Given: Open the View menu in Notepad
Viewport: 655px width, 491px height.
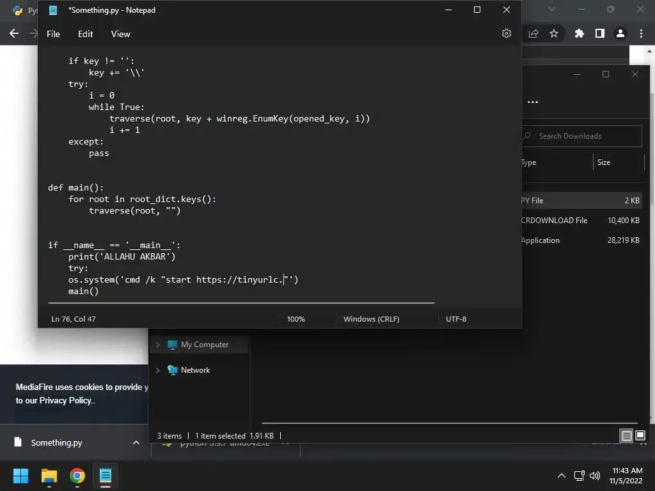Looking at the screenshot, I should coord(120,35).
